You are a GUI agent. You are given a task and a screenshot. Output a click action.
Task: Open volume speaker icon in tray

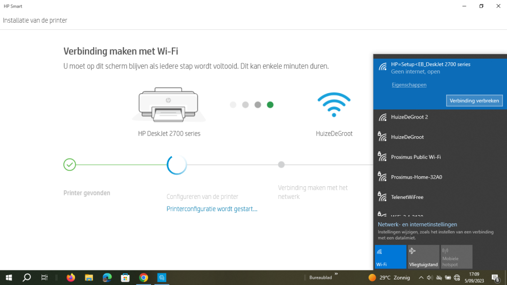430,277
